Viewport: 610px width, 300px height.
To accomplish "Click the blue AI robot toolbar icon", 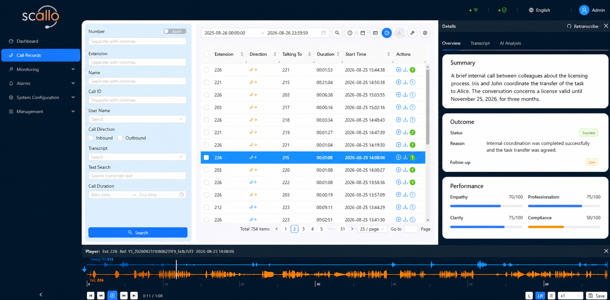I will click(387, 33).
